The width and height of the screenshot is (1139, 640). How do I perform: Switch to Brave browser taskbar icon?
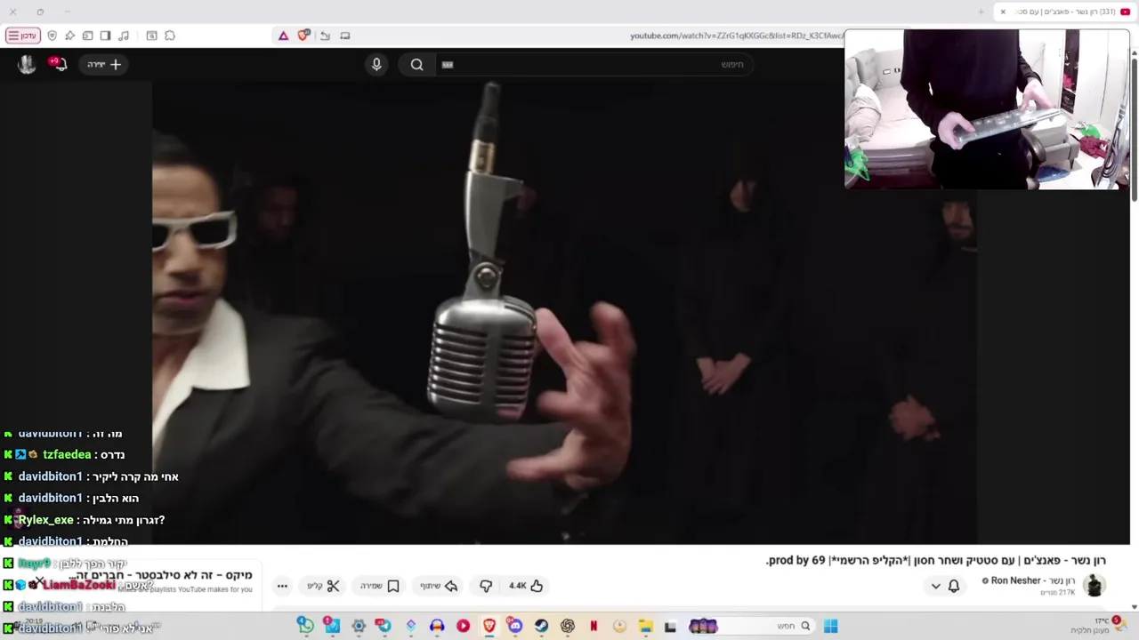click(x=489, y=626)
